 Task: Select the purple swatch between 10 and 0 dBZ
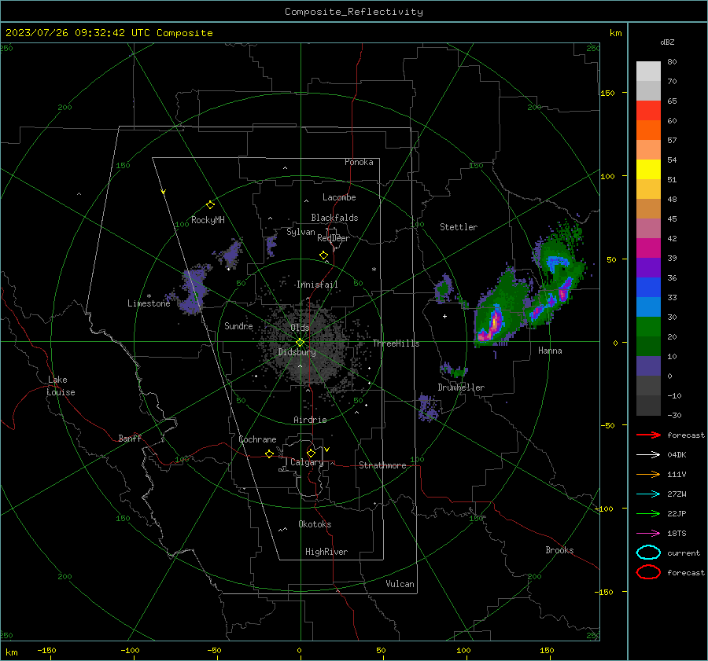648,366
